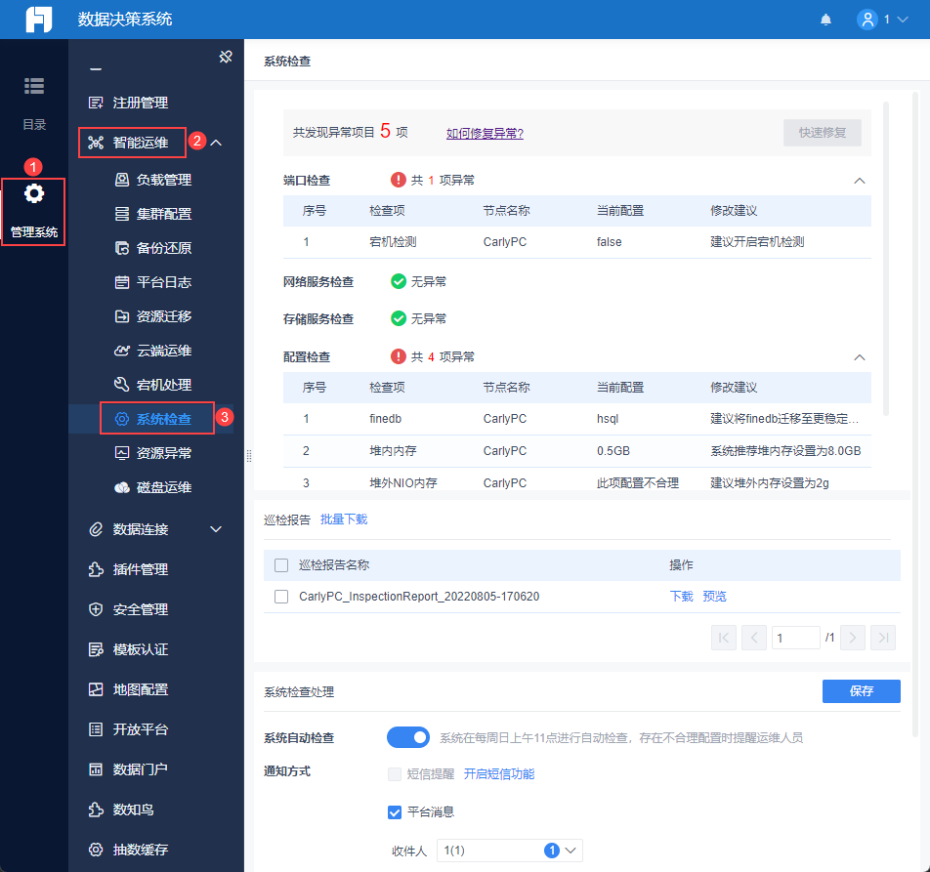Click the 磁盘运维 icon
Viewport: 930px width, 872px height.
[x=121, y=488]
